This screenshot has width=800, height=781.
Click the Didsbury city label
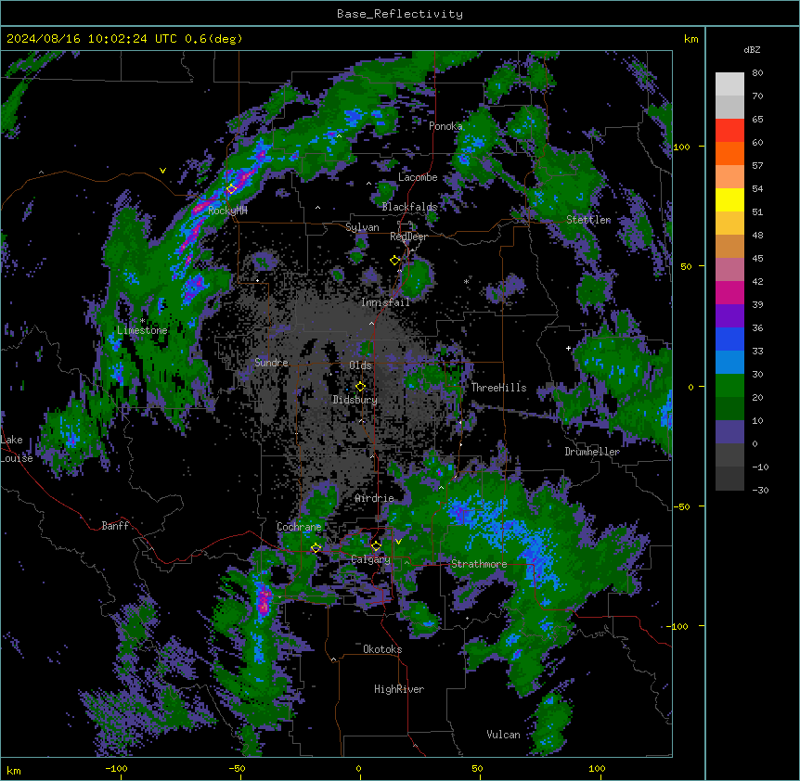pyautogui.click(x=355, y=400)
